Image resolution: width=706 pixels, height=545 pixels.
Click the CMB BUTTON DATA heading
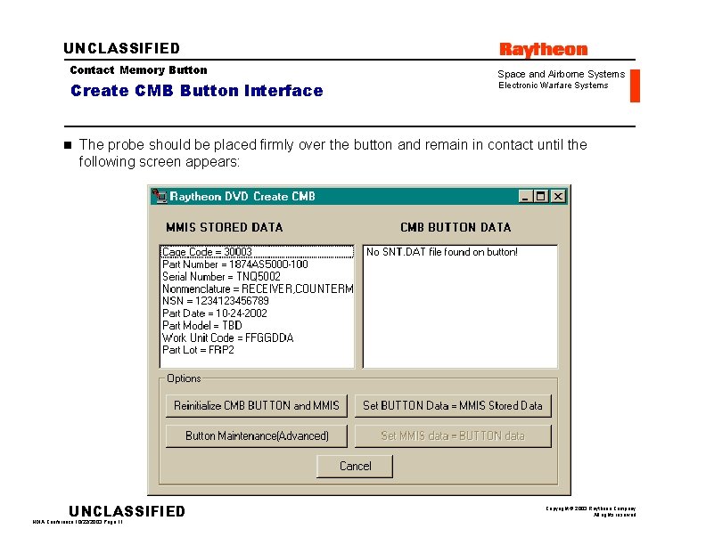pyautogui.click(x=456, y=228)
